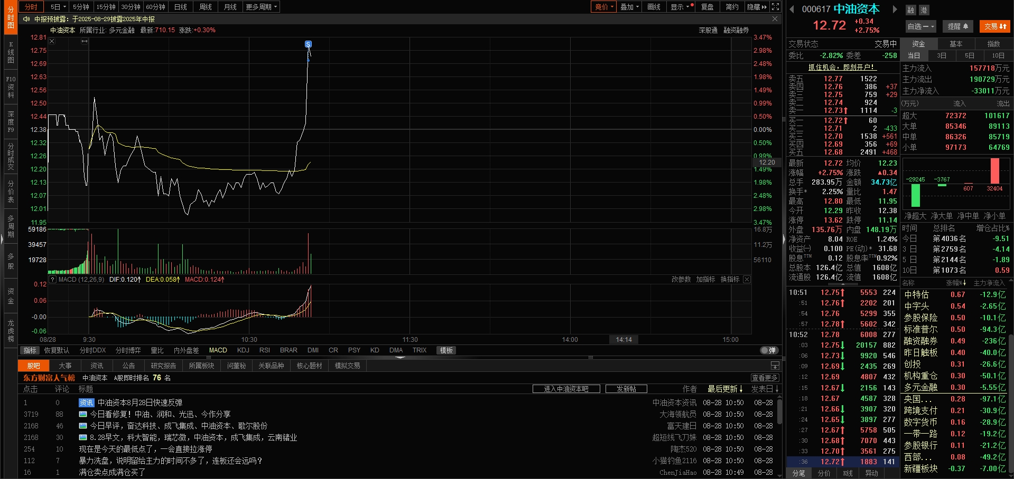Open MACD indicator help question icon
1014x479 pixels.
[x=53, y=280]
